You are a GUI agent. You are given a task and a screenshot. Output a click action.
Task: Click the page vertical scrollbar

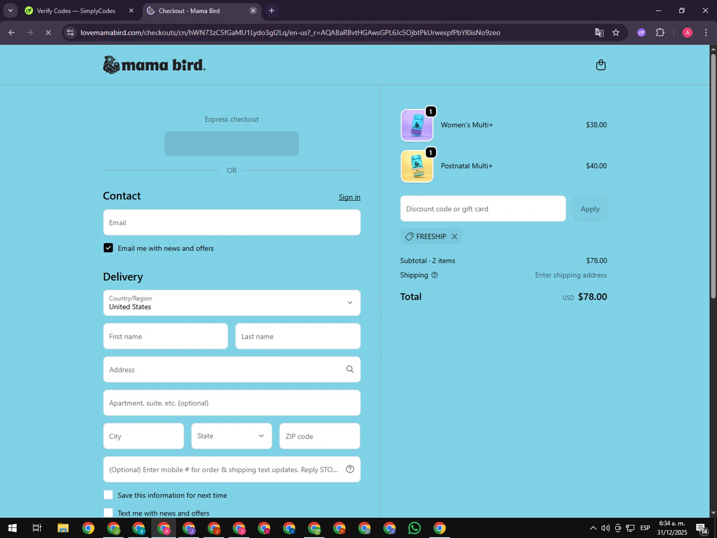[x=713, y=176]
